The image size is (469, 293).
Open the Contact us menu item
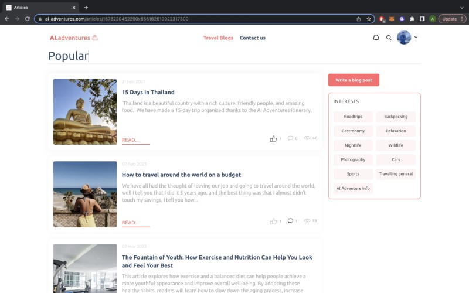253,38
